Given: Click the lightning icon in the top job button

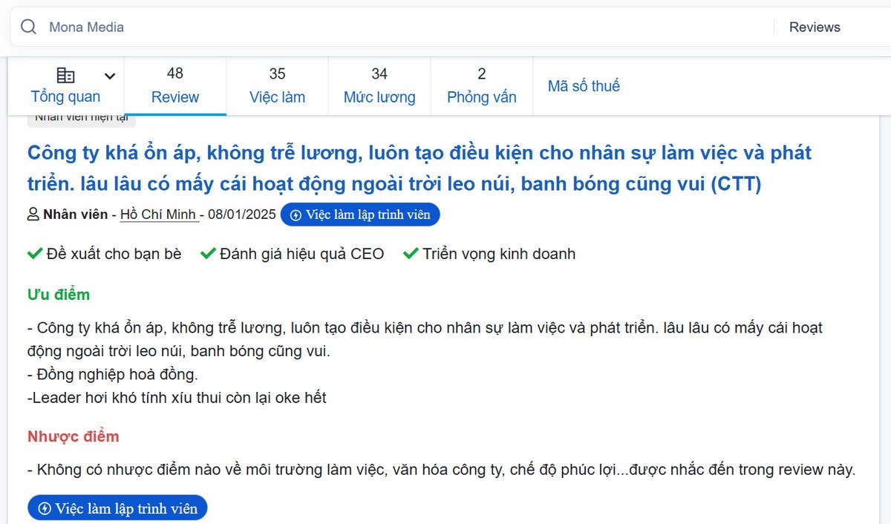Looking at the screenshot, I should pos(296,215).
